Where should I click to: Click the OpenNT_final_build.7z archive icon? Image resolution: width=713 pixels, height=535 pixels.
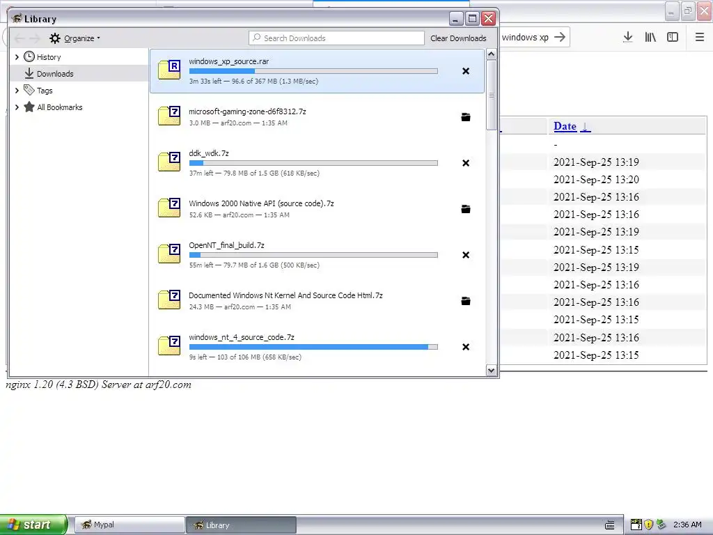click(x=169, y=254)
